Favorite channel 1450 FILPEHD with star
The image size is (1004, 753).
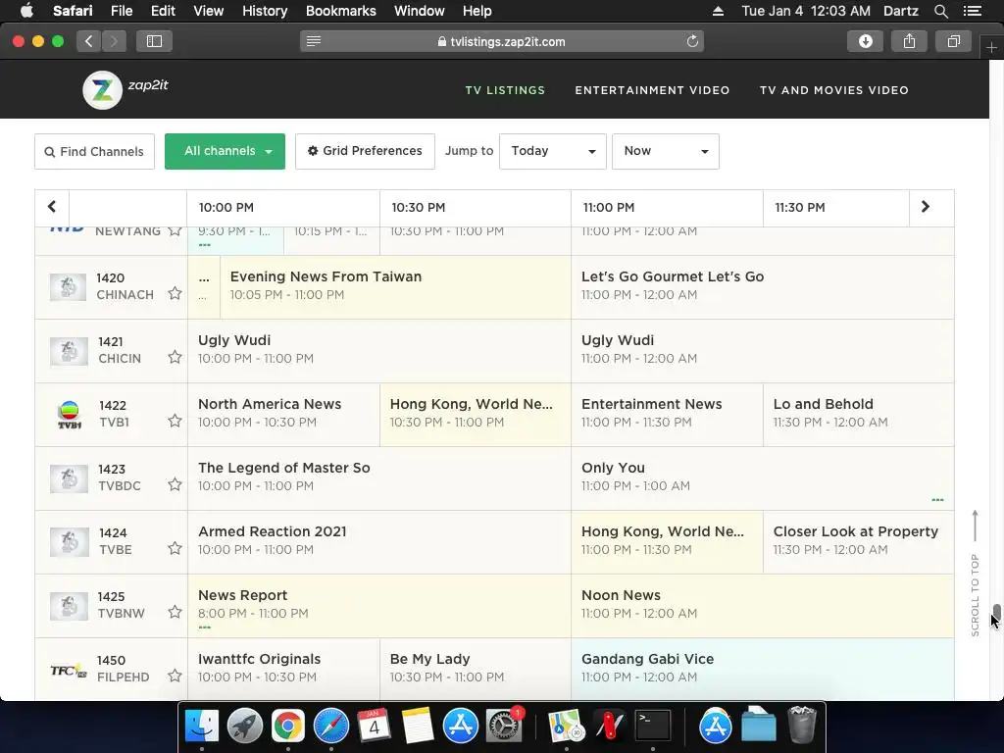175,676
